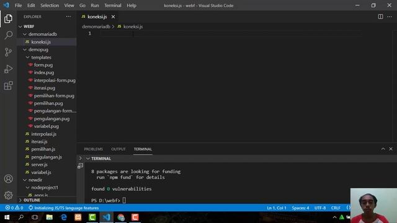
Task: Open the Accounts menu icon
Action: tap(8, 179)
